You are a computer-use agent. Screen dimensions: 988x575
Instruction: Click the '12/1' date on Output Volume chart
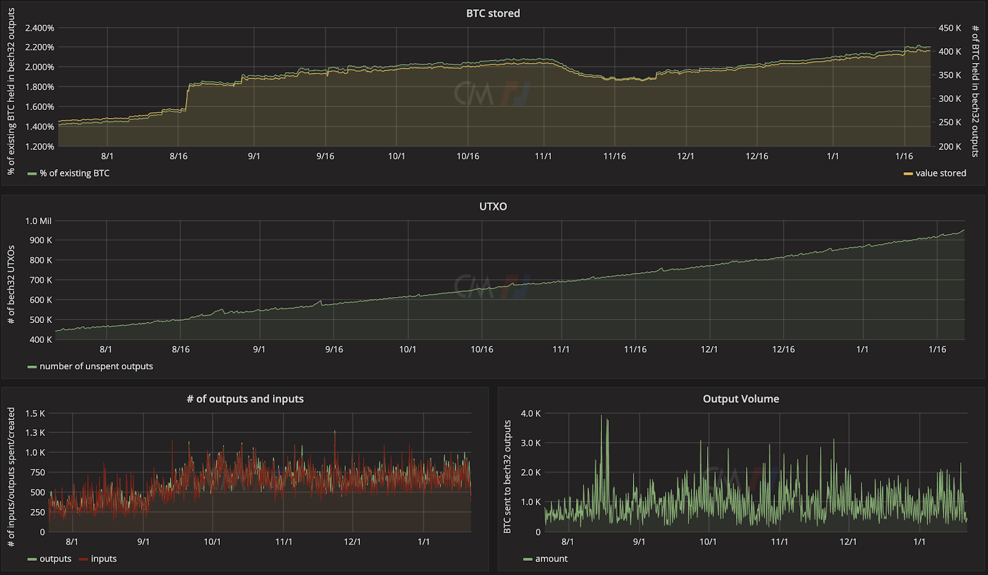click(x=848, y=542)
